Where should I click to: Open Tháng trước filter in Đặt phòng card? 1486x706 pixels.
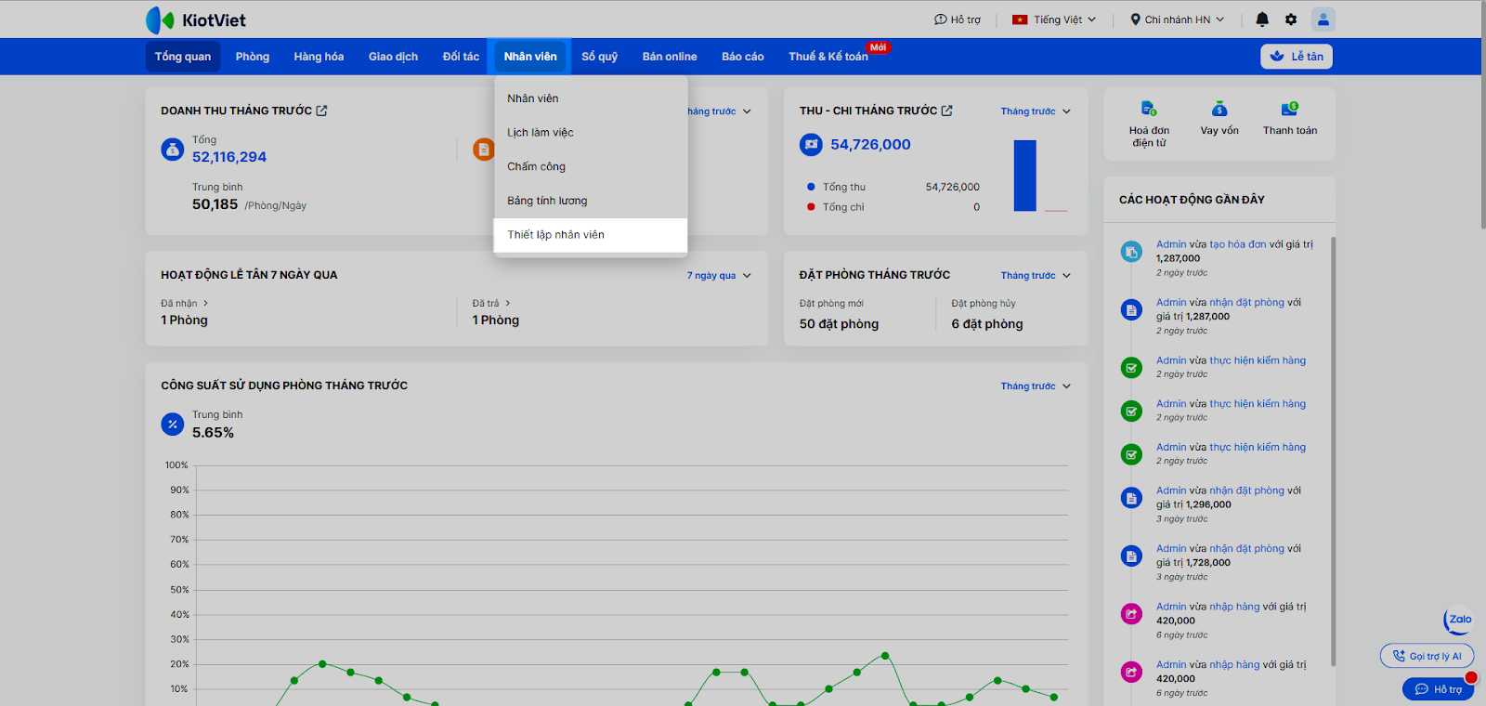tap(1036, 276)
